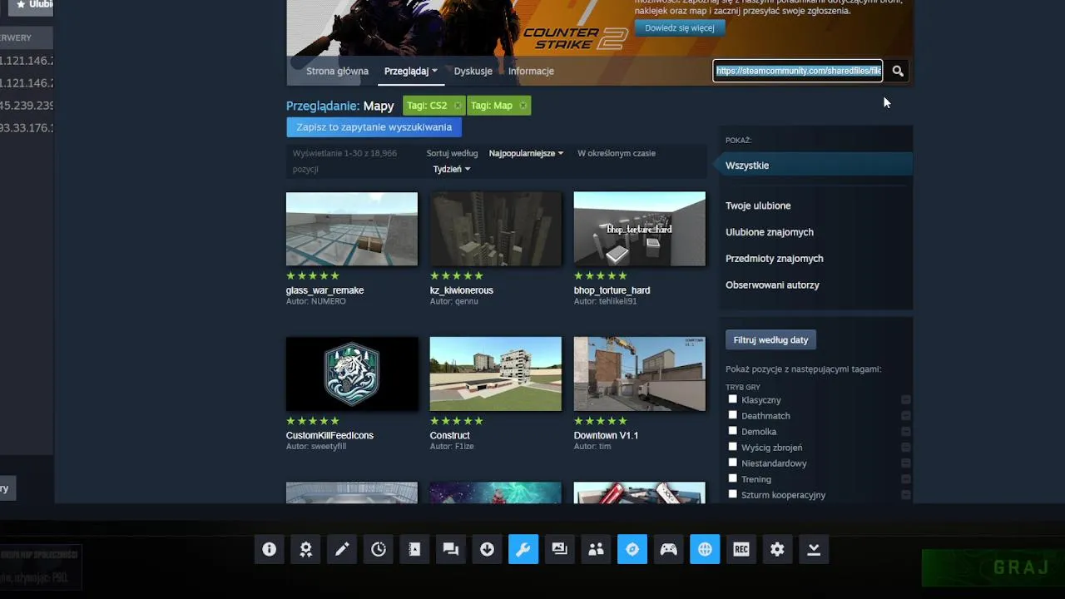Open the info icon in overlay toolbar
This screenshot has width=1065, height=599.
click(269, 549)
